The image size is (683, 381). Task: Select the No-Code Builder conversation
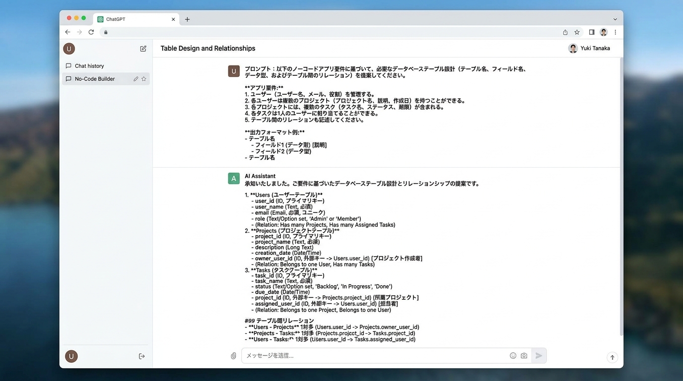pyautogui.click(x=95, y=79)
